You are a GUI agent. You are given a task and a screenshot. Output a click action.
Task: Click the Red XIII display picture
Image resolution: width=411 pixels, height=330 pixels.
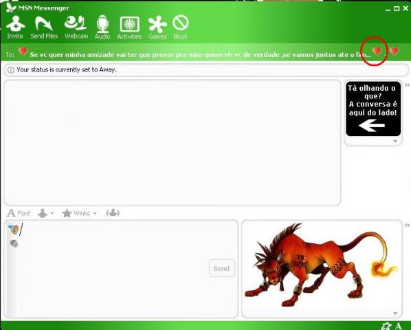[x=322, y=265]
